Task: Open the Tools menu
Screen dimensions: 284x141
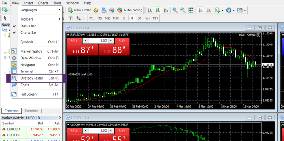Action: (57, 3)
